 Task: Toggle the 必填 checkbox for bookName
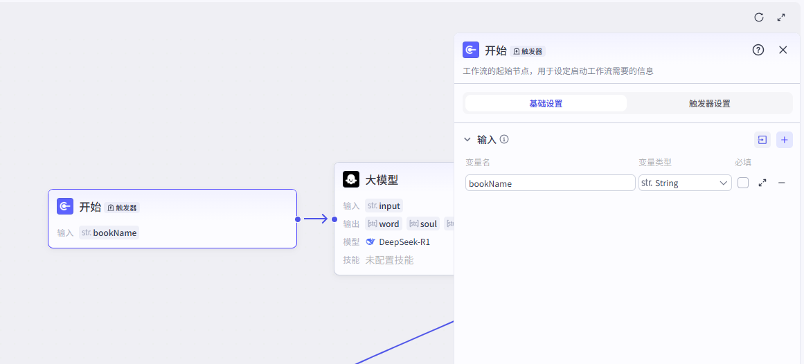[x=743, y=183]
